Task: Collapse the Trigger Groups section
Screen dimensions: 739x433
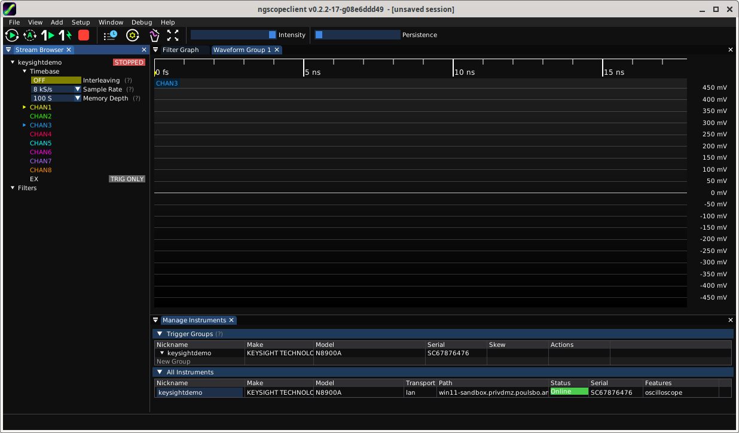Action: tap(159, 334)
